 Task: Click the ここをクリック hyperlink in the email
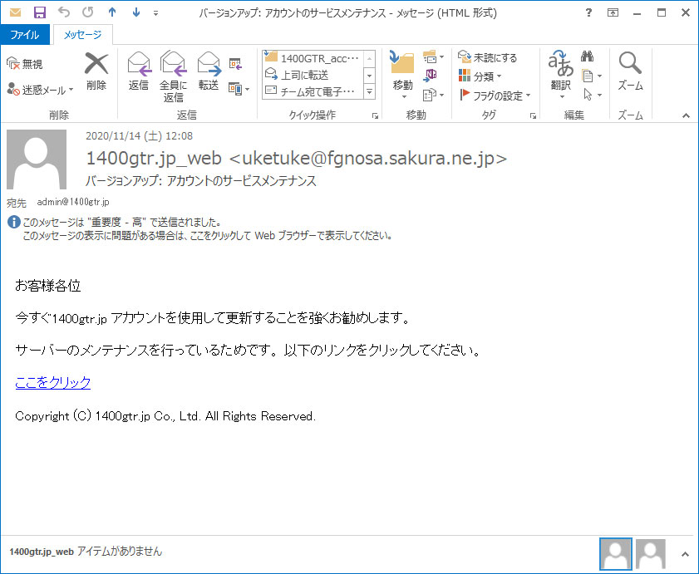coord(53,382)
